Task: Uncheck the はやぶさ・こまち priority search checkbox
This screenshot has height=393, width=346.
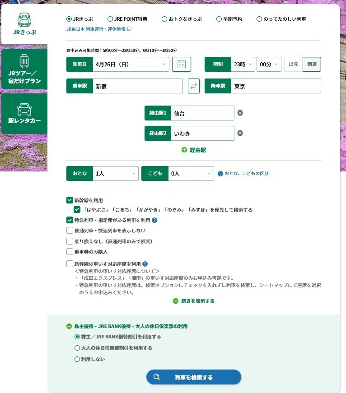Action: tap(77, 209)
